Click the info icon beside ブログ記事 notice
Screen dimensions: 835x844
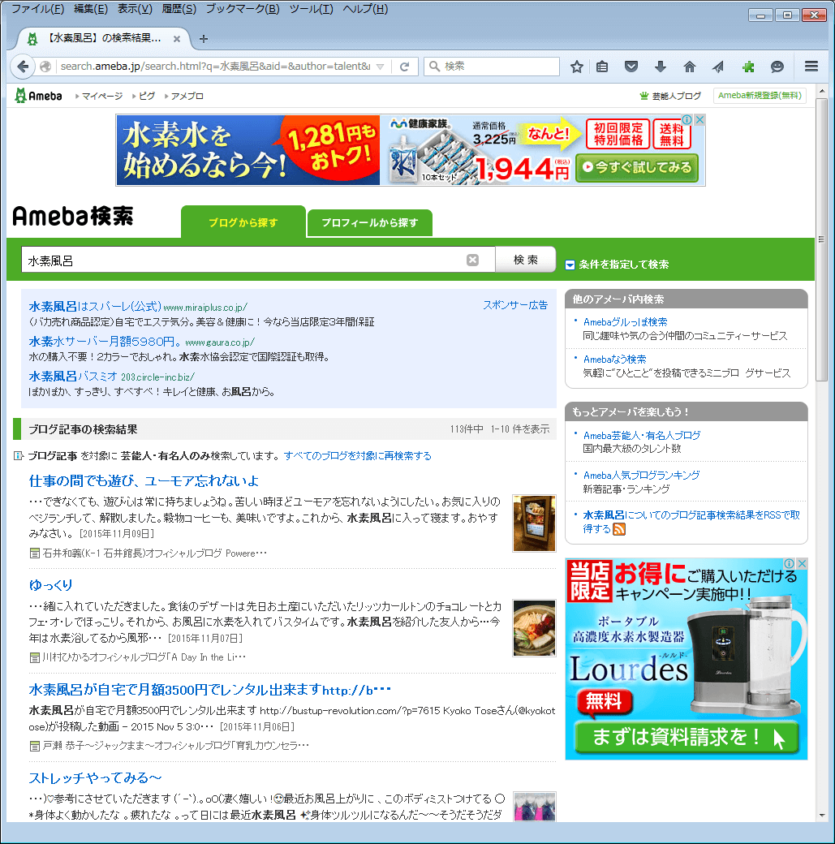tap(19, 456)
